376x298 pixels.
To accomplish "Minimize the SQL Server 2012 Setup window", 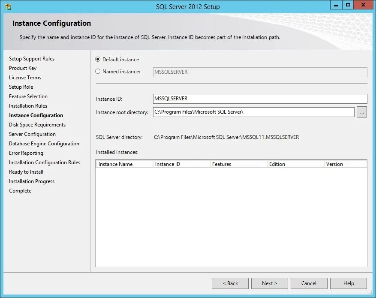I will pos(336,5).
